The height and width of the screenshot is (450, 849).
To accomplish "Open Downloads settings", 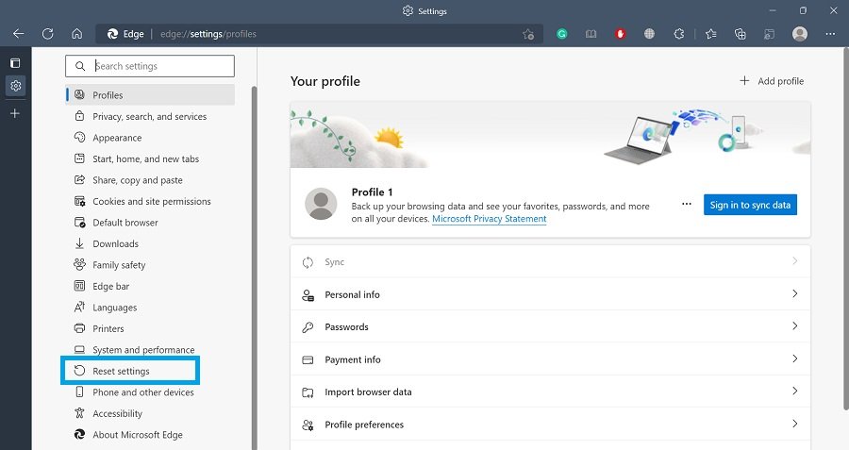I will pos(115,243).
